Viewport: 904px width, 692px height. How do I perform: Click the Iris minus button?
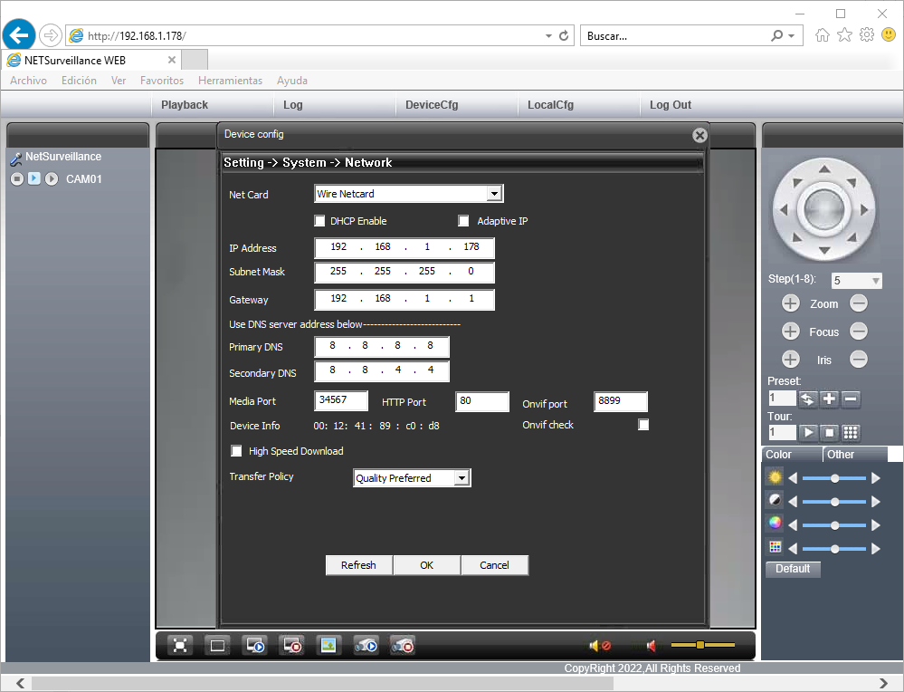859,360
